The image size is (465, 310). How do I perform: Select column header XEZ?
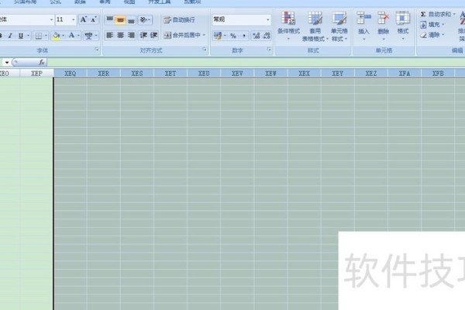point(371,74)
